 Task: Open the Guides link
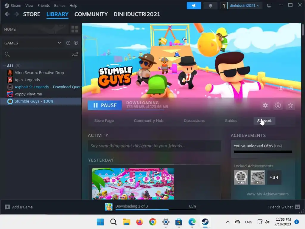pos(231,121)
